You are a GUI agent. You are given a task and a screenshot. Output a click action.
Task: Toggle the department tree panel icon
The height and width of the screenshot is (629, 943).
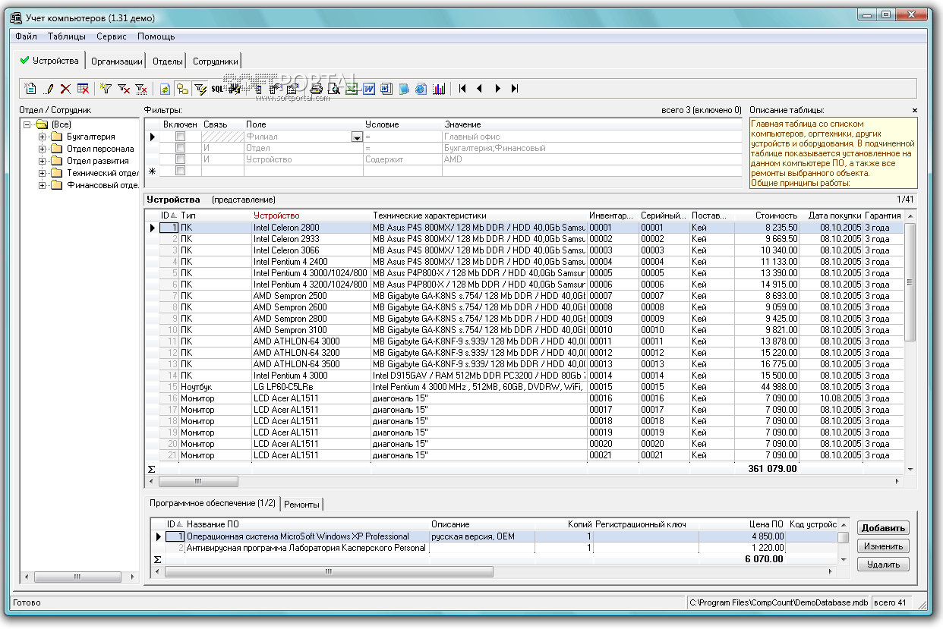(x=182, y=89)
